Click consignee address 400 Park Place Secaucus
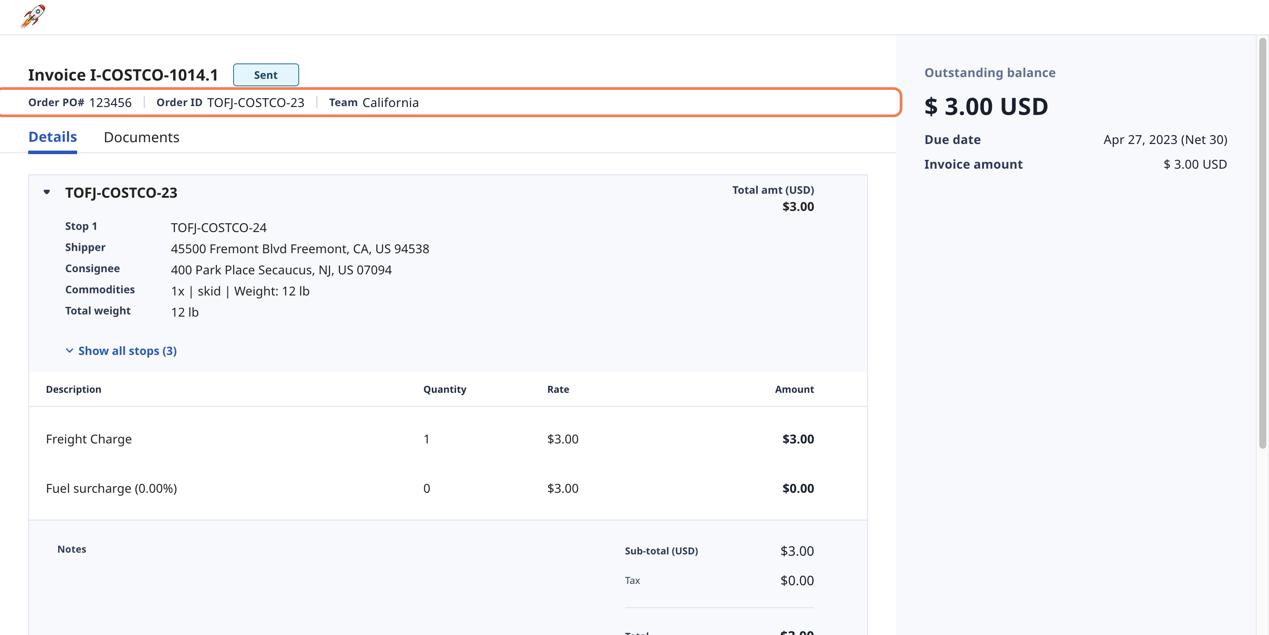This screenshot has height=635, width=1269. tap(281, 270)
